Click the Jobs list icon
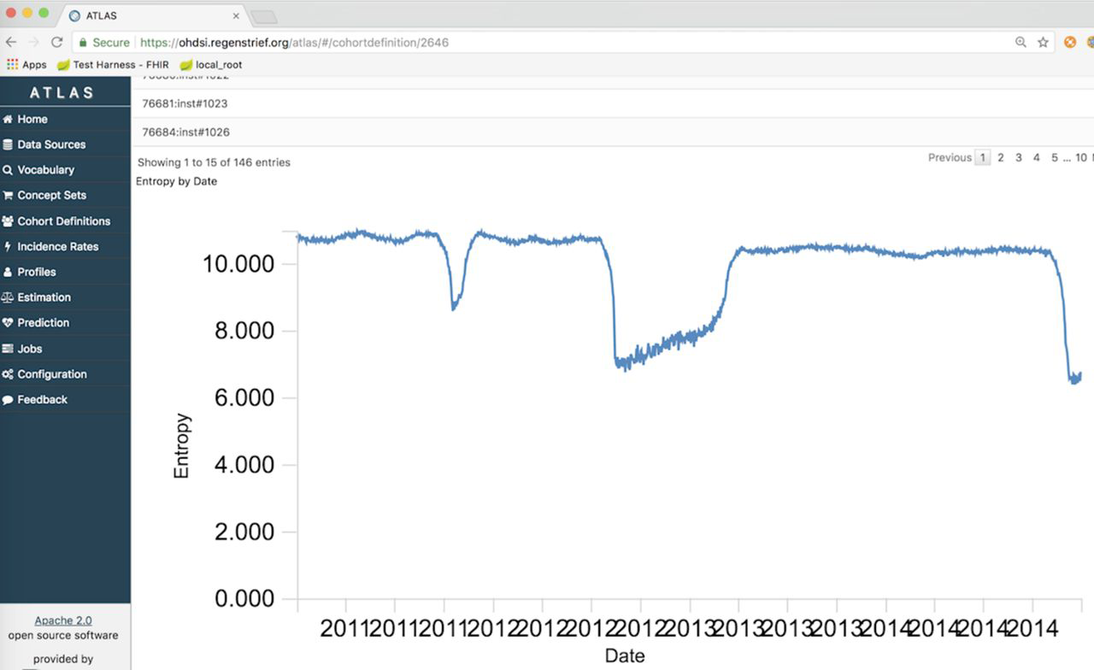1094x670 pixels. click(8, 349)
